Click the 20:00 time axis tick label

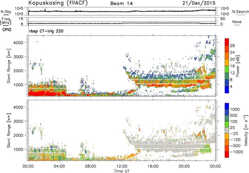(x=184, y=166)
